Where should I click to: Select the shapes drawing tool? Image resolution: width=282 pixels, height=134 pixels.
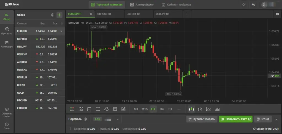pos(106,109)
